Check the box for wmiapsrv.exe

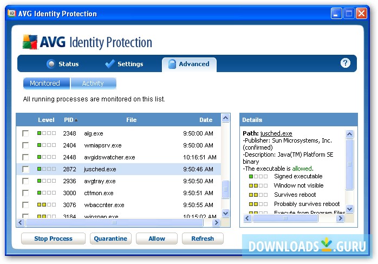click(x=25, y=145)
